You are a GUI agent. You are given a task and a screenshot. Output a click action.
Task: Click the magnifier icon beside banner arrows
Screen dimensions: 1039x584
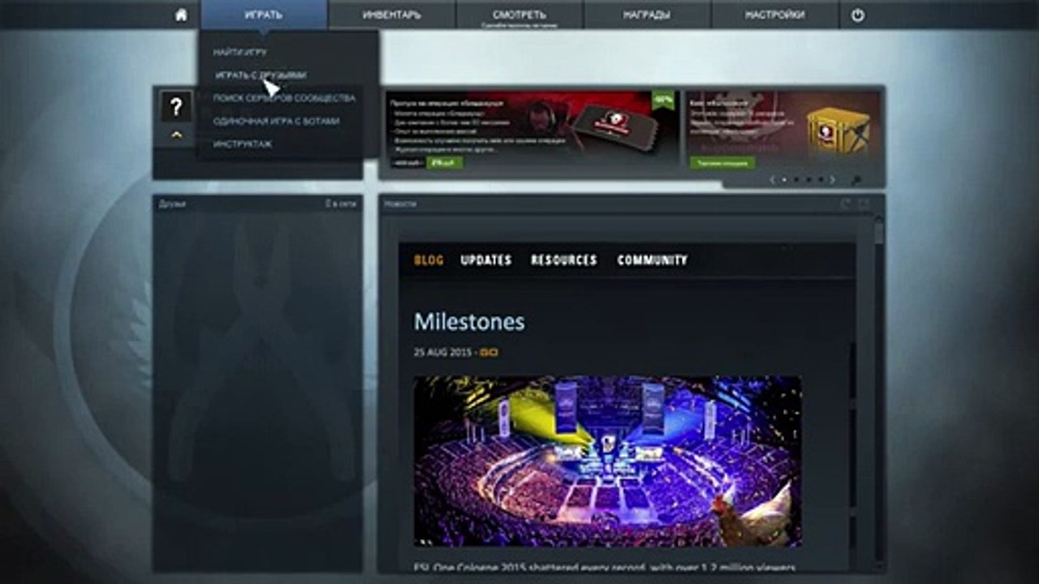[x=856, y=180]
